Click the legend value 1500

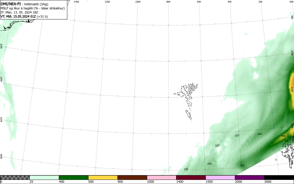[209, 182]
